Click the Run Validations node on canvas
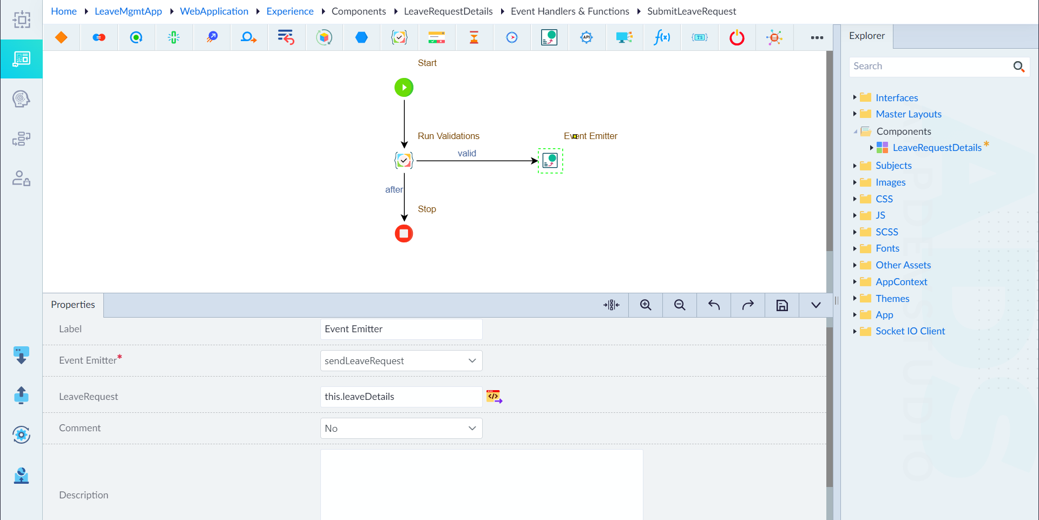This screenshot has height=520, width=1039. (404, 160)
